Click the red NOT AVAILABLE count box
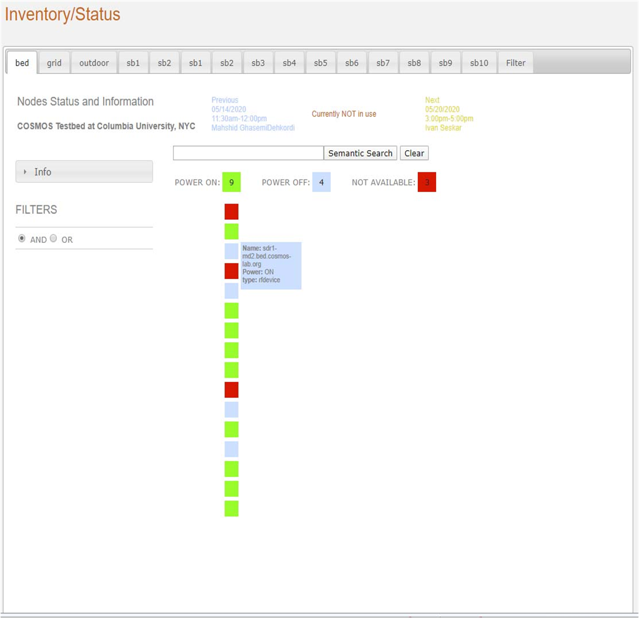The width and height of the screenshot is (639, 618). 427,182
